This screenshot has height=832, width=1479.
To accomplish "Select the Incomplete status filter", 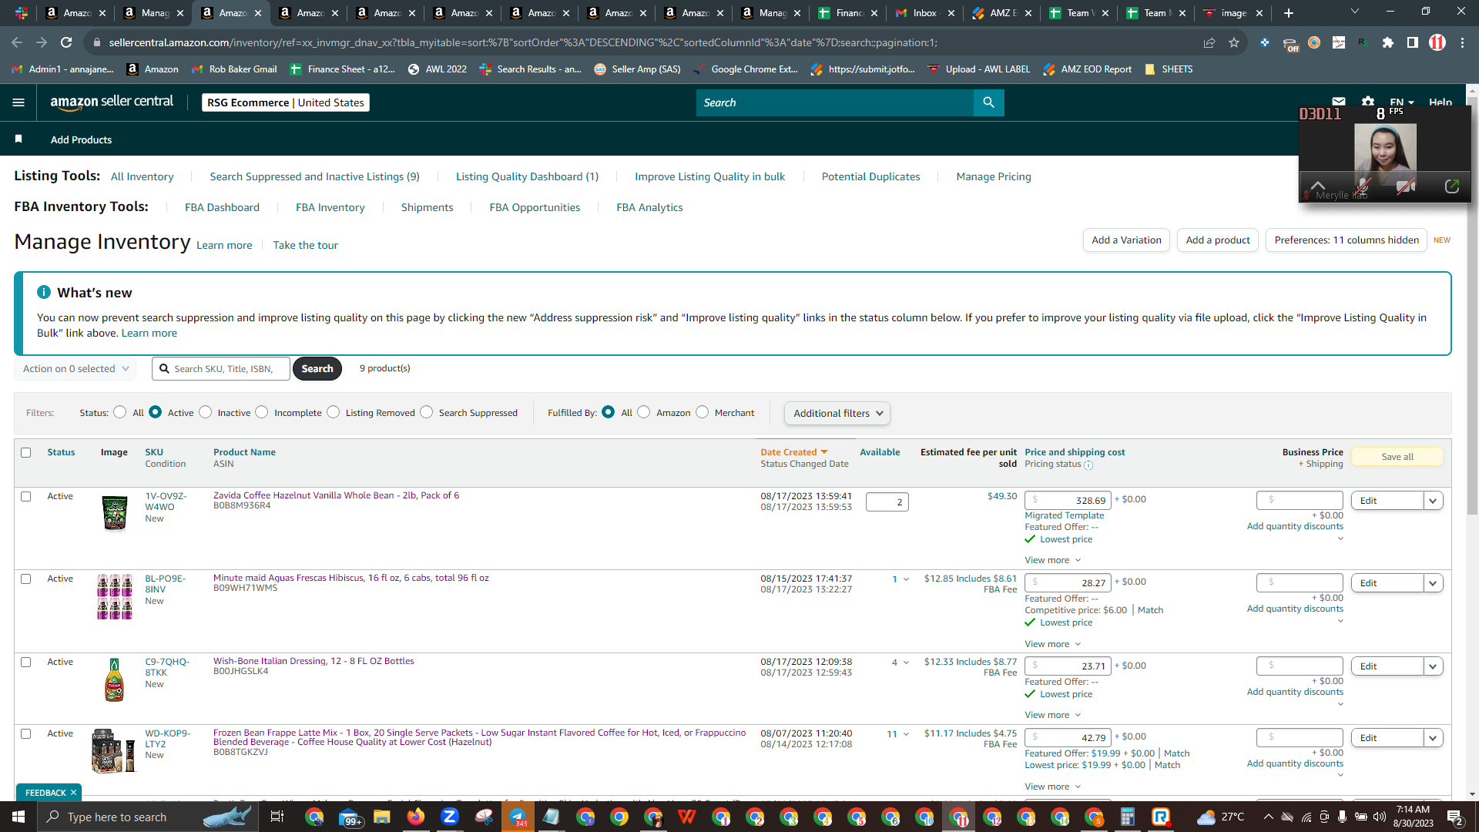I will click(x=262, y=412).
